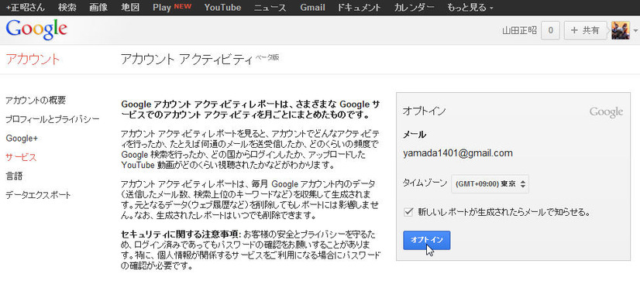This screenshot has width=640, height=291.
Task: Open カレンダー in the top bar
Action: coord(414,7)
